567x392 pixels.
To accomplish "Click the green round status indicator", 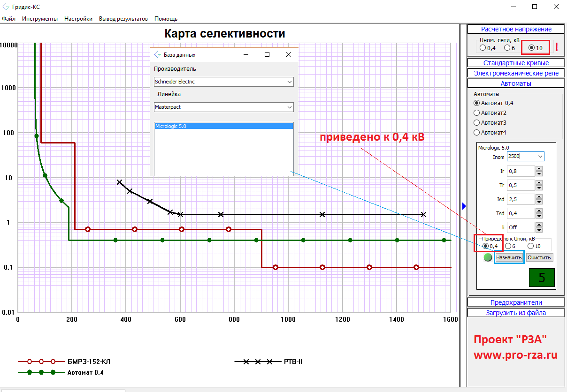I will pyautogui.click(x=488, y=257).
